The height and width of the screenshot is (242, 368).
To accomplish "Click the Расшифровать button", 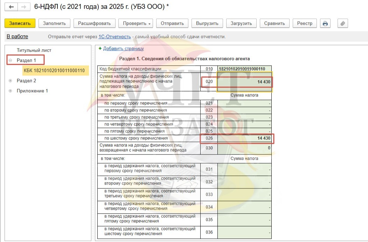I will tap(94, 23).
